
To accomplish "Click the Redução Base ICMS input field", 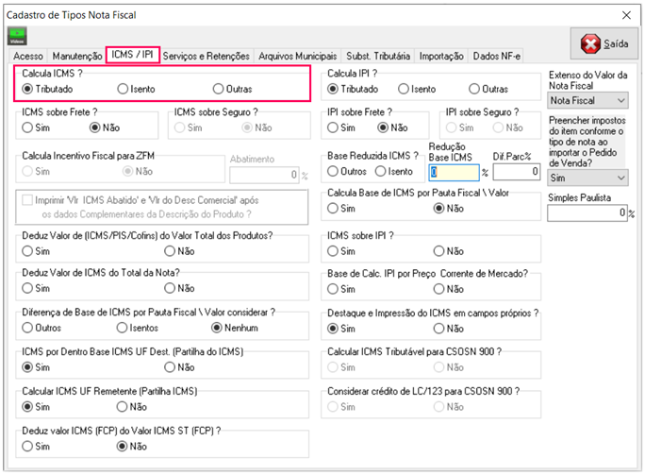I will (454, 172).
